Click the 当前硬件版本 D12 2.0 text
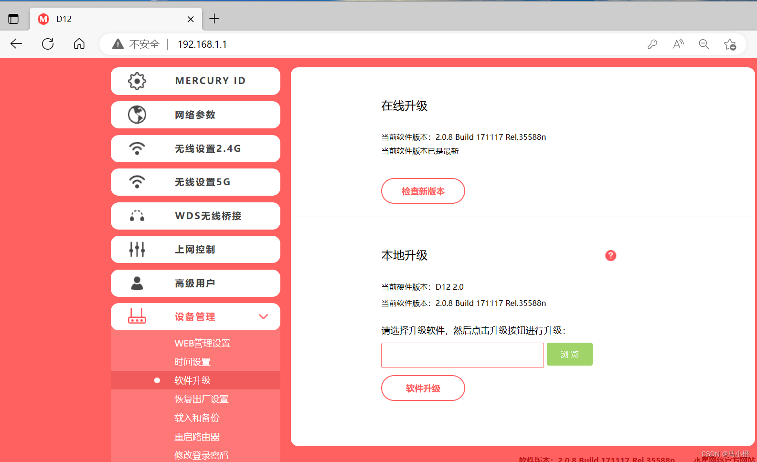This screenshot has height=462, width=757. [x=422, y=287]
